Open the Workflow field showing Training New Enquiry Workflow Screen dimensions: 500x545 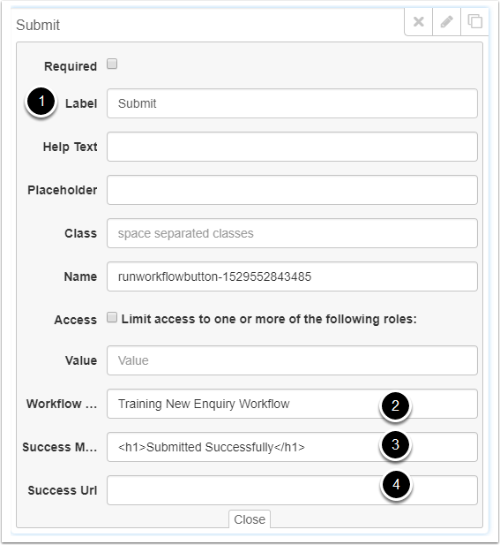[292, 404]
